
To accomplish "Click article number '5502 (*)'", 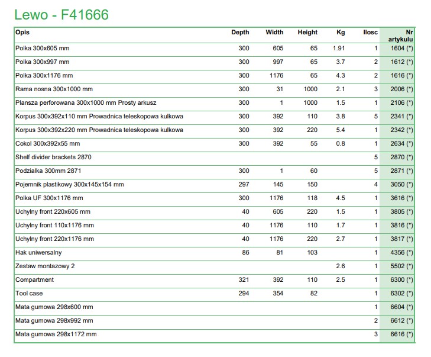I will pos(402,266).
